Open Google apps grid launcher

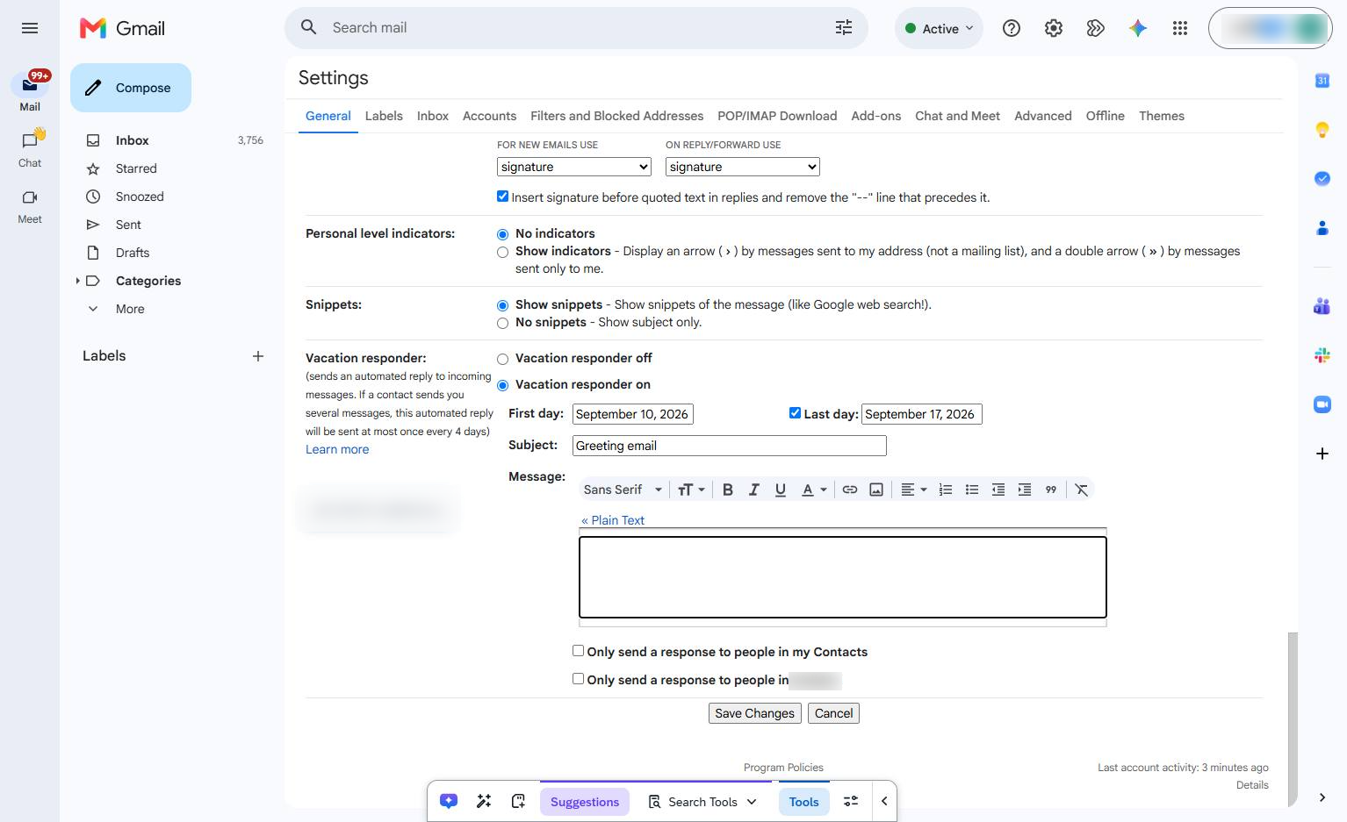click(x=1180, y=28)
